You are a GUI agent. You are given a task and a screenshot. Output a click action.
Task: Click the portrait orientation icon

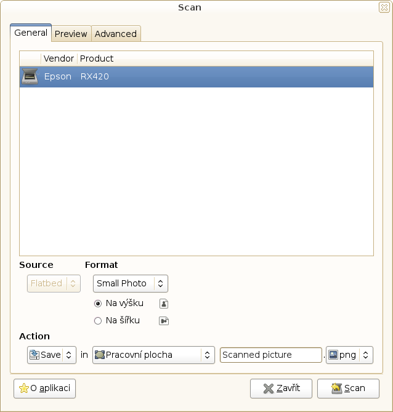pos(164,304)
